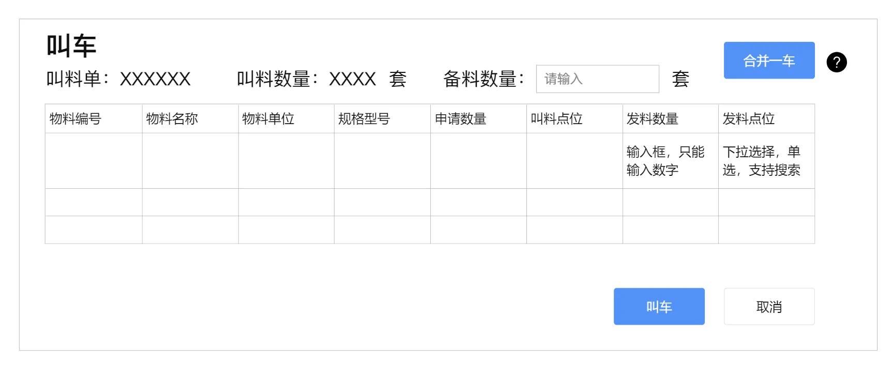
Task: Click the blue 叫车 confirm button
Action: point(659,306)
